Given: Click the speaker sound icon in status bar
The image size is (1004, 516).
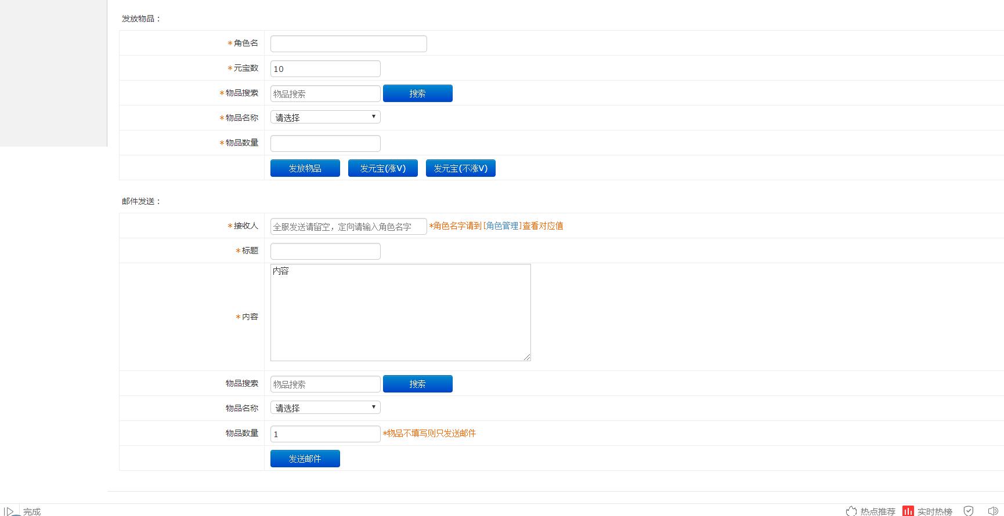Looking at the screenshot, I should coord(993,511).
